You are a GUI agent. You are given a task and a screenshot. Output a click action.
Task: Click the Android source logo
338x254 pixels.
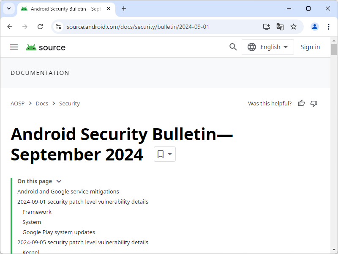pyautogui.click(x=45, y=47)
